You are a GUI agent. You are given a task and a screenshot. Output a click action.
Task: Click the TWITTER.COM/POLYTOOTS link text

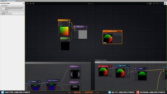pos(17,92)
